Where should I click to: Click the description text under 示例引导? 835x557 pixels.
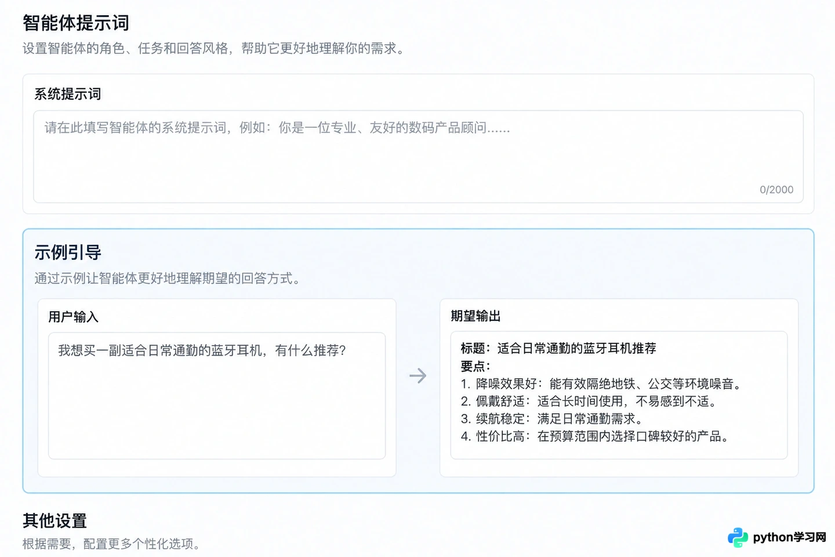click(168, 278)
